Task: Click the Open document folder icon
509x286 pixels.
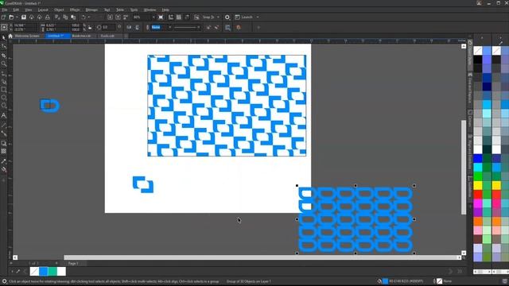Action: pos(11,17)
